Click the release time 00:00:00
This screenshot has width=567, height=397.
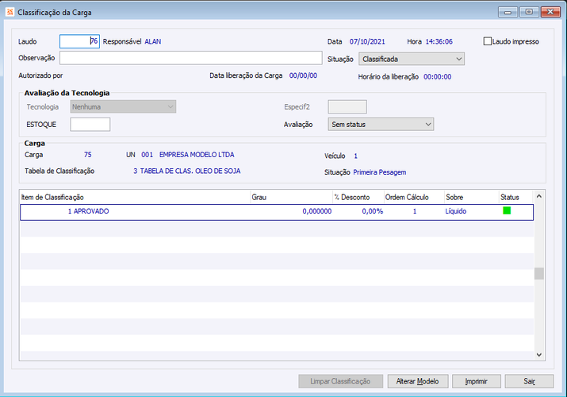click(x=438, y=77)
